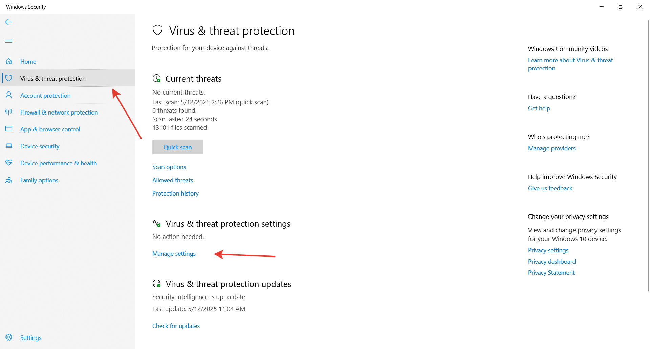Select Virus & threat protection in sidebar
Viewport: 650px width, 349px height.
[x=53, y=78]
